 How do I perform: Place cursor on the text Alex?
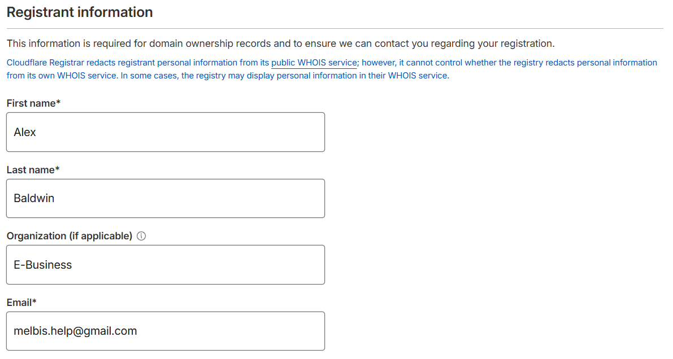pyautogui.click(x=25, y=132)
